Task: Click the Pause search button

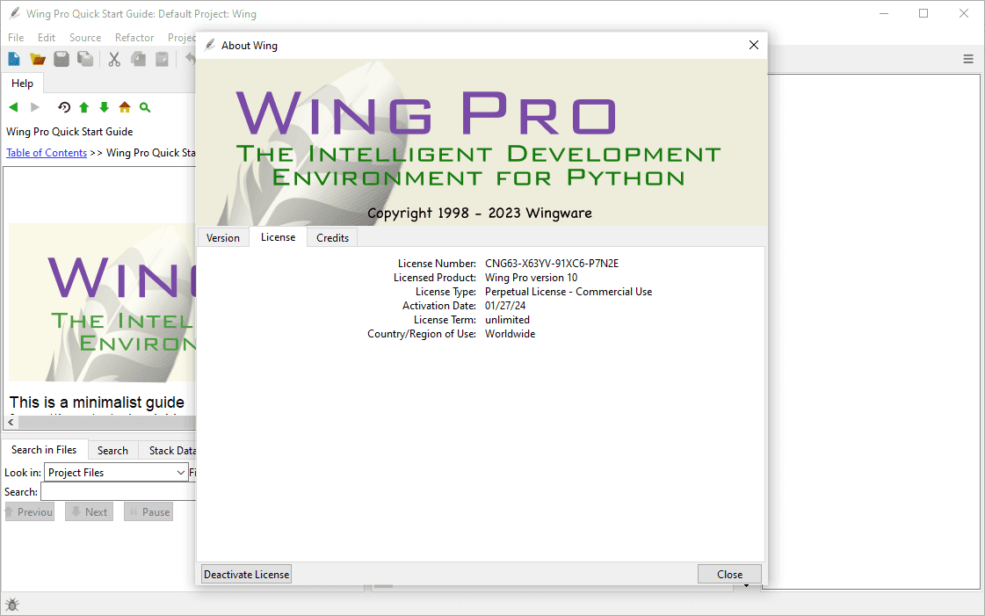Action: [x=148, y=511]
